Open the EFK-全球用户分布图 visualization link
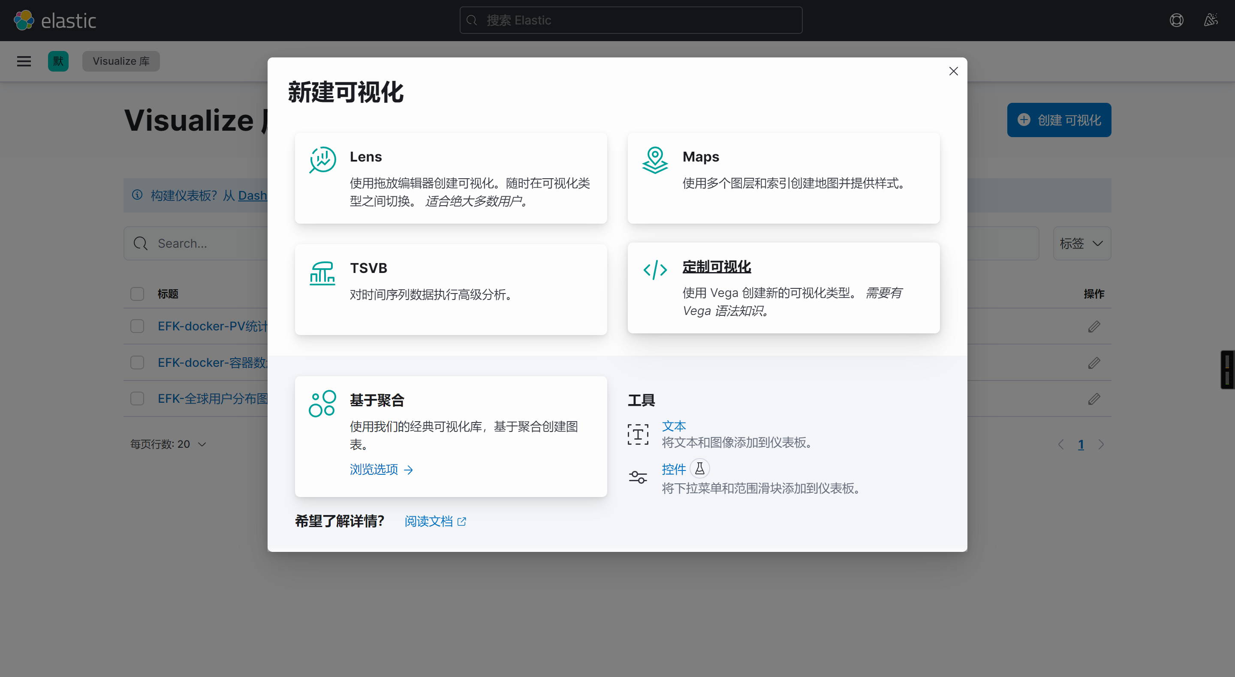The image size is (1235, 677). [212, 398]
